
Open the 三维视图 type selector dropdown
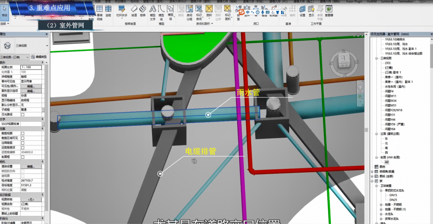coord(46,45)
